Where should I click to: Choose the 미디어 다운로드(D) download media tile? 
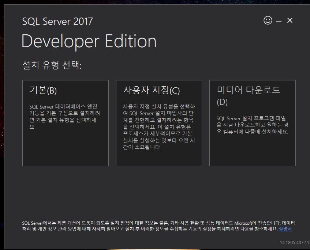click(x=253, y=123)
